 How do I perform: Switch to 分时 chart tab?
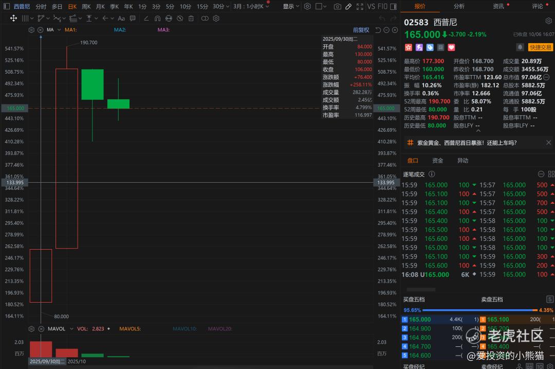coord(41,6)
